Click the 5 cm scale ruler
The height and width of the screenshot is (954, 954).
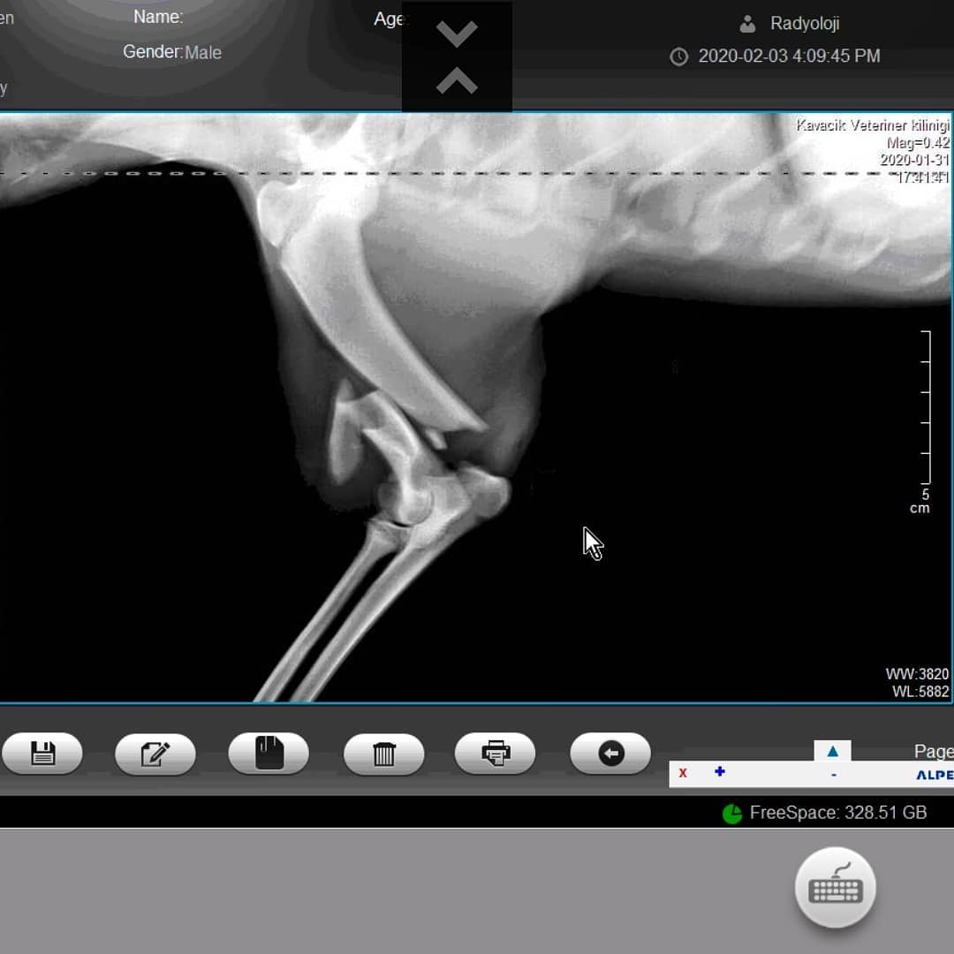click(925, 407)
